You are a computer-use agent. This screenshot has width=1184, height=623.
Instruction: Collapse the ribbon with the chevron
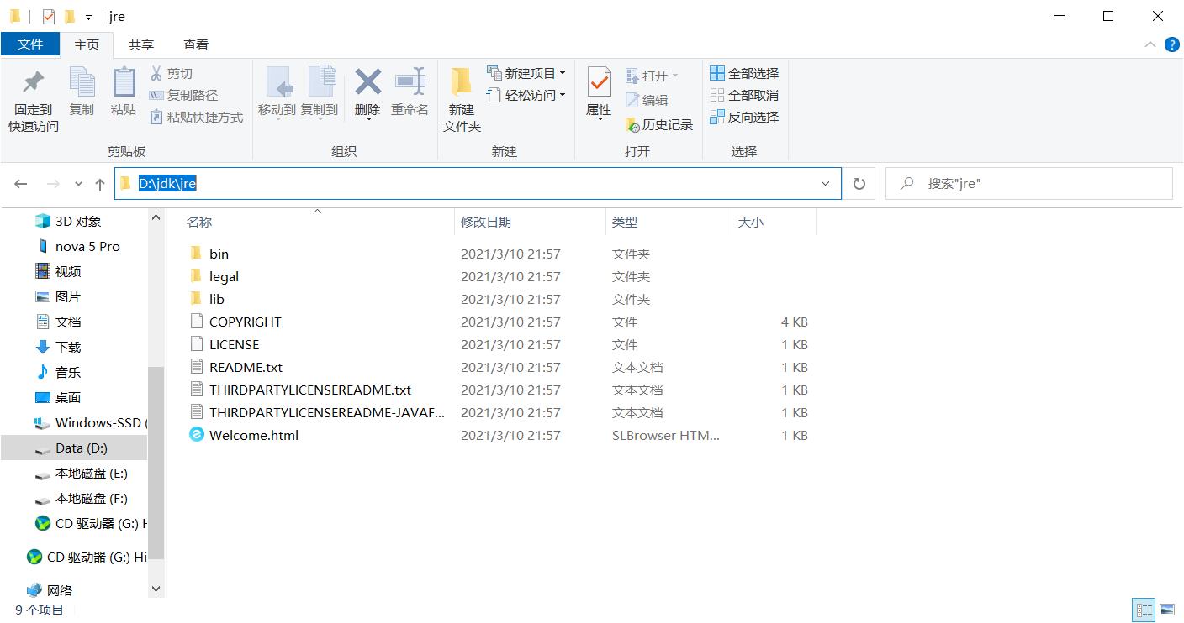[x=1150, y=45]
